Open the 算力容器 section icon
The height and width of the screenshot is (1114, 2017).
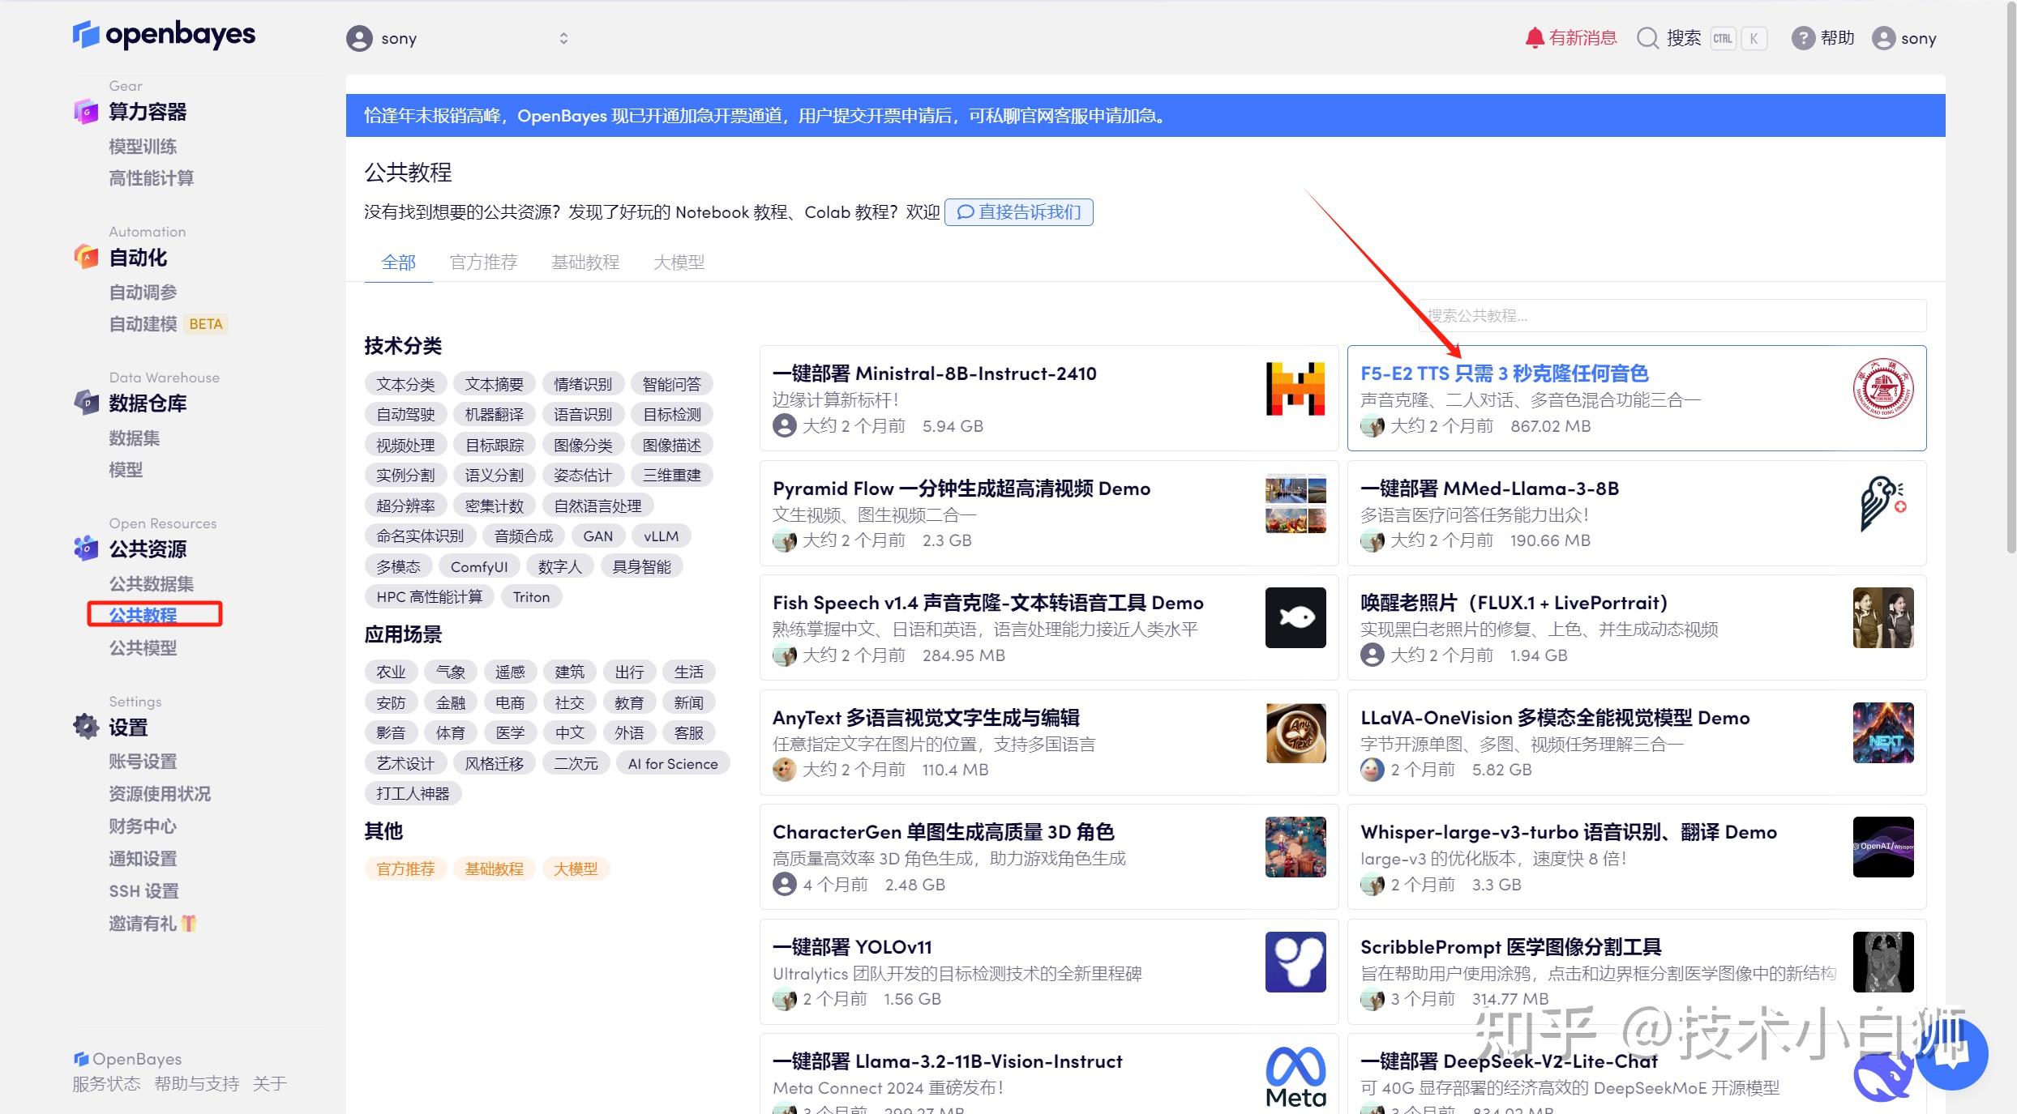[86, 112]
